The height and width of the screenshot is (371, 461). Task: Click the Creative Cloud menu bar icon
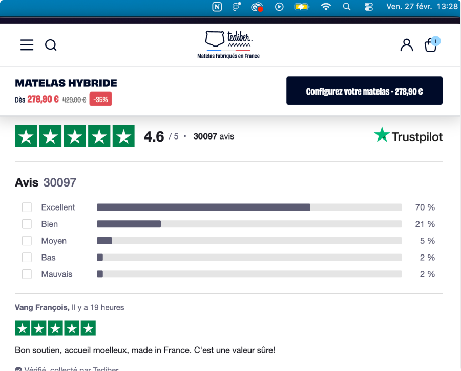tap(257, 7)
